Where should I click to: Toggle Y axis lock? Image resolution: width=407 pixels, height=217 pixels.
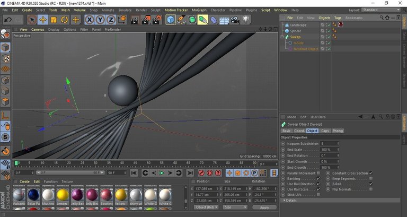tap(100, 20)
